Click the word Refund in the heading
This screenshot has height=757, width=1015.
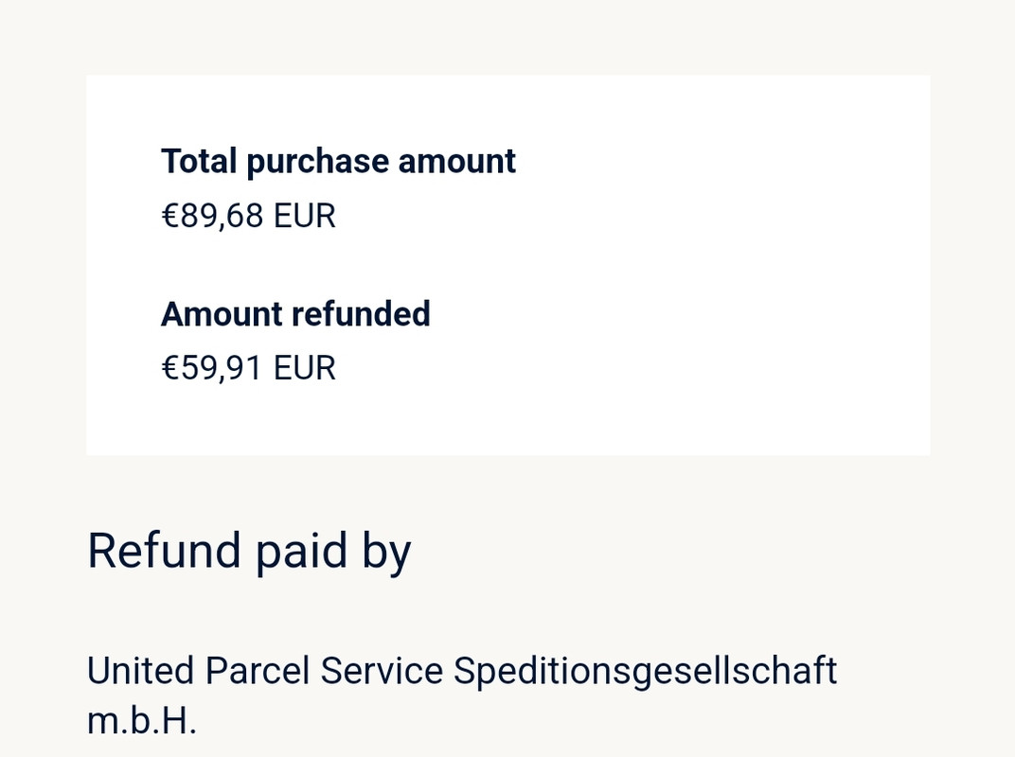pyautogui.click(x=164, y=551)
